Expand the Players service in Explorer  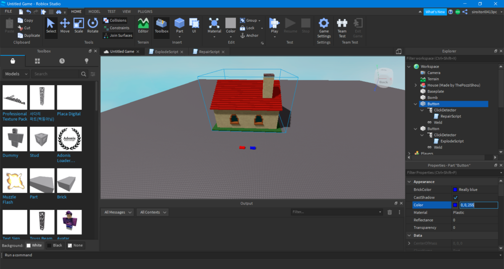409,153
